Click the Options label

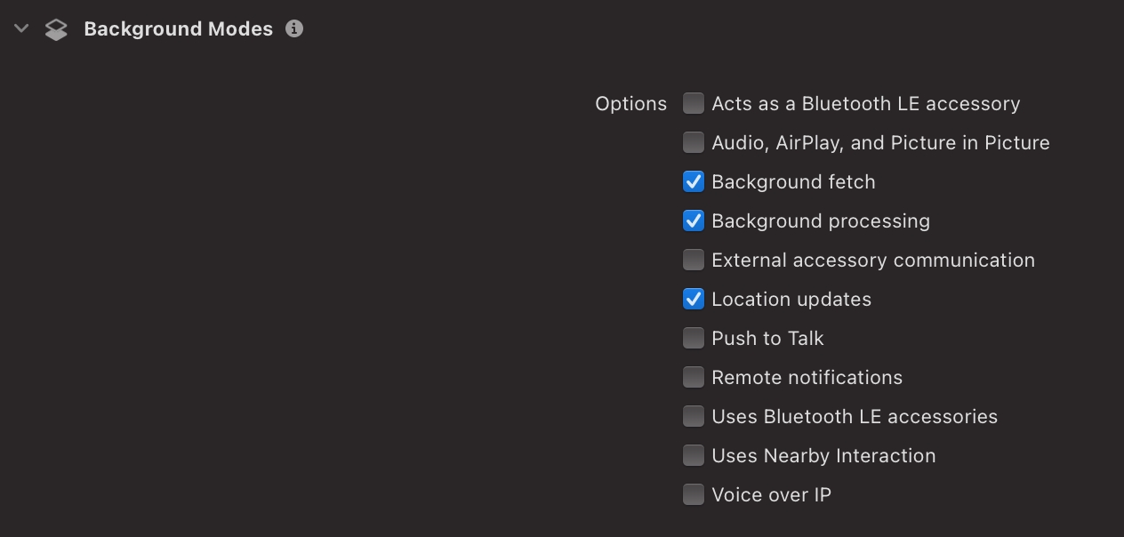tap(630, 104)
